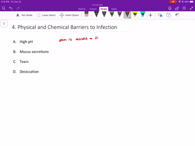Click the 'Mucus secretions' text
The image size is (195, 146).
(34, 52)
